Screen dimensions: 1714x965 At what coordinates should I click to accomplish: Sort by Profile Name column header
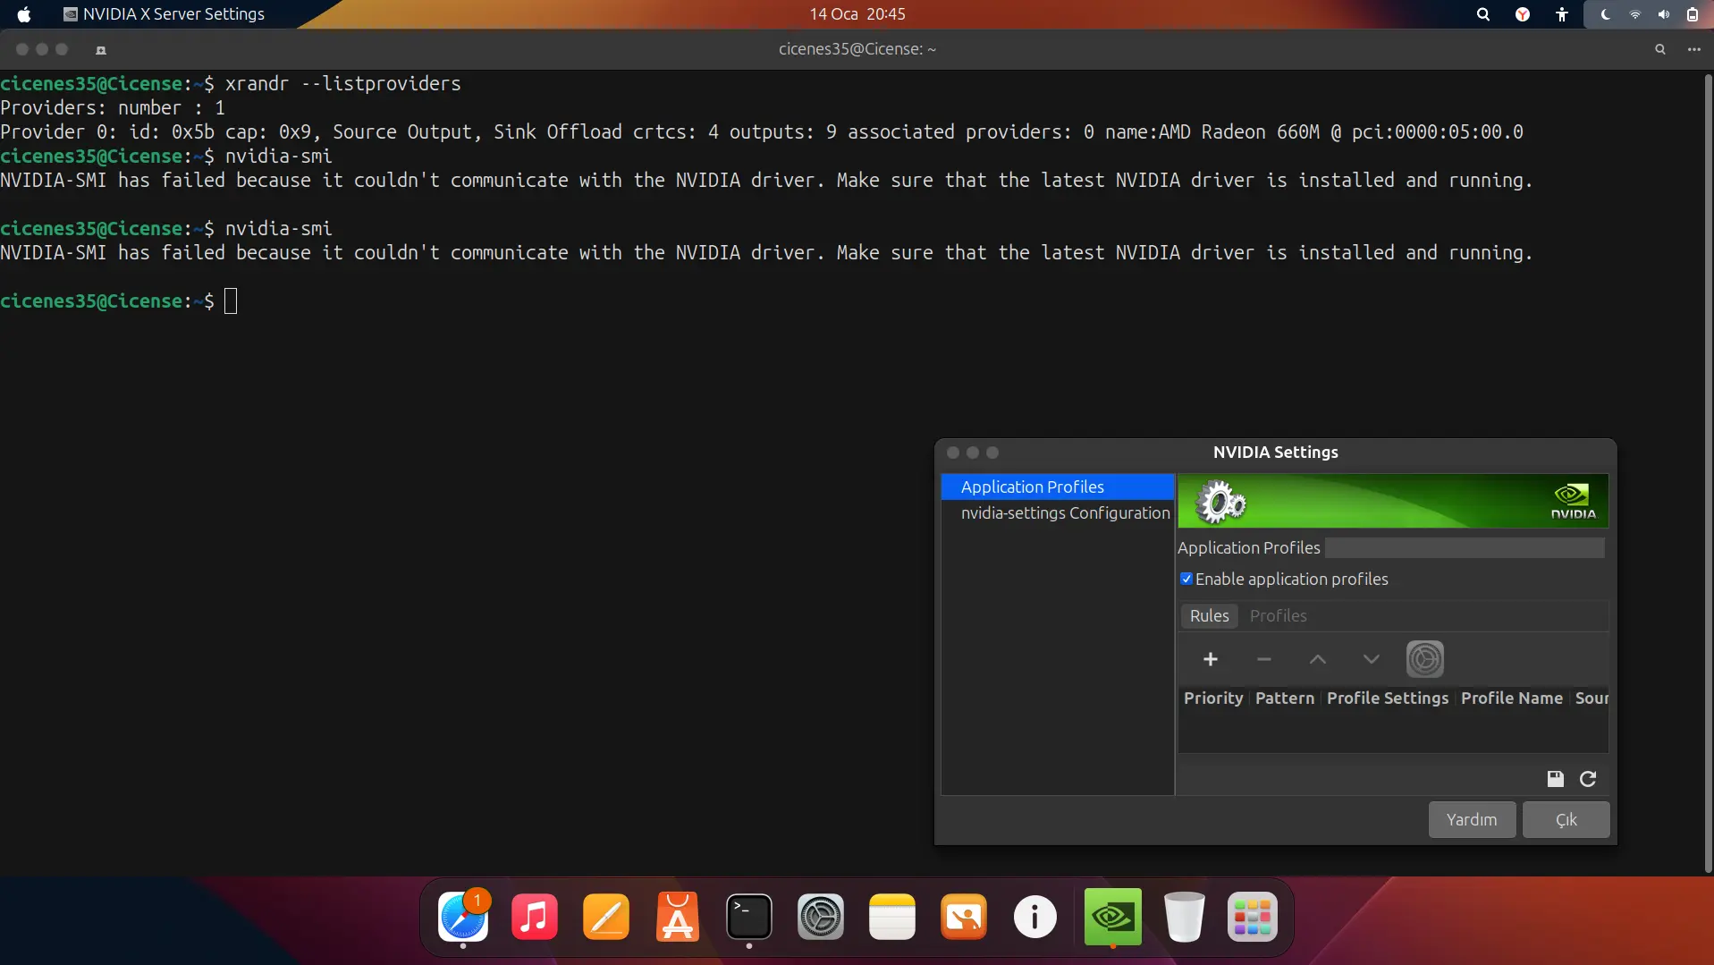tap(1512, 698)
